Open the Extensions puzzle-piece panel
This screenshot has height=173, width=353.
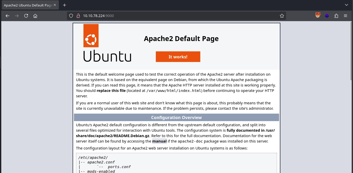pos(336,16)
